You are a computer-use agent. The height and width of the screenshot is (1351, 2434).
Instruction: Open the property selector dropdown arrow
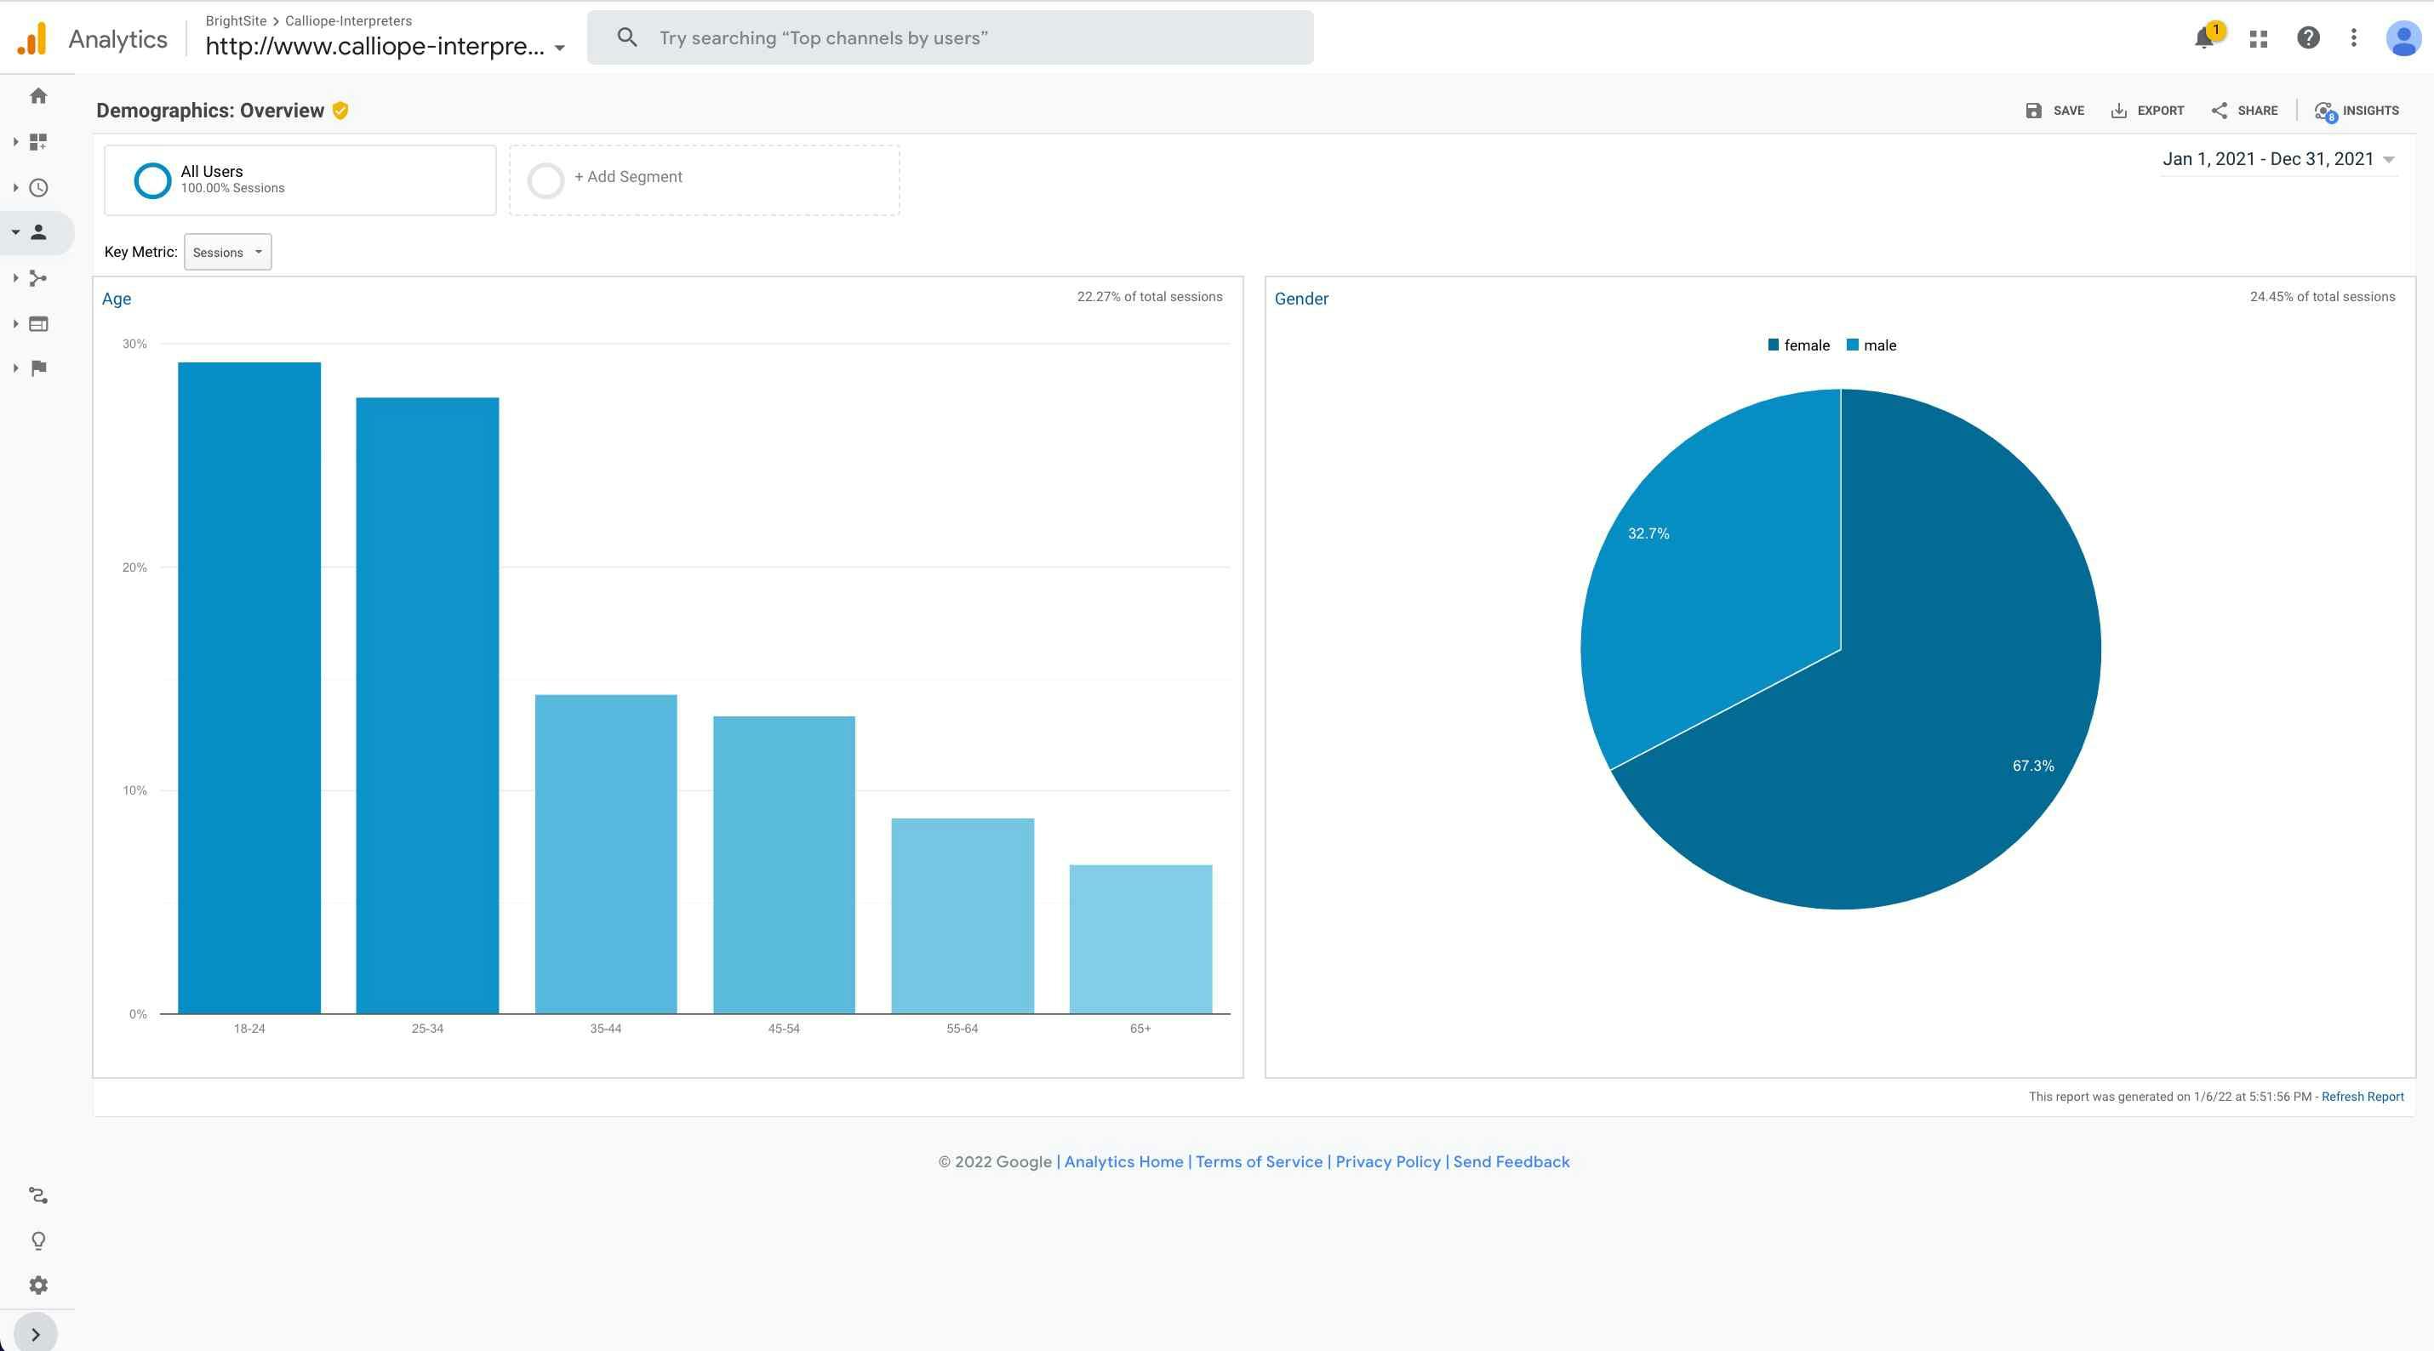pyautogui.click(x=559, y=48)
